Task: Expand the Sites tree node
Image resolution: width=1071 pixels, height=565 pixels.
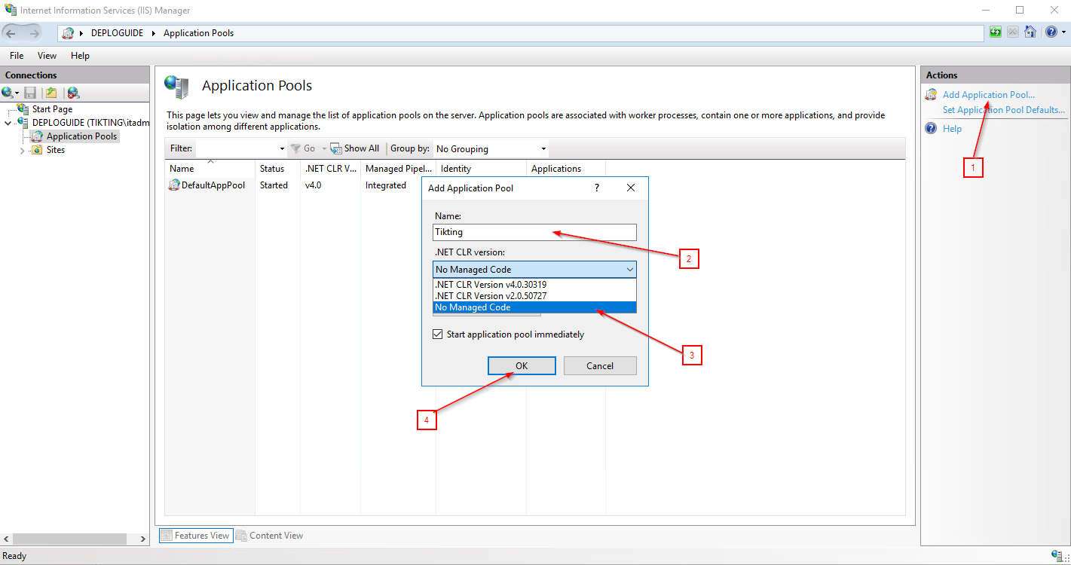Action: click(23, 151)
